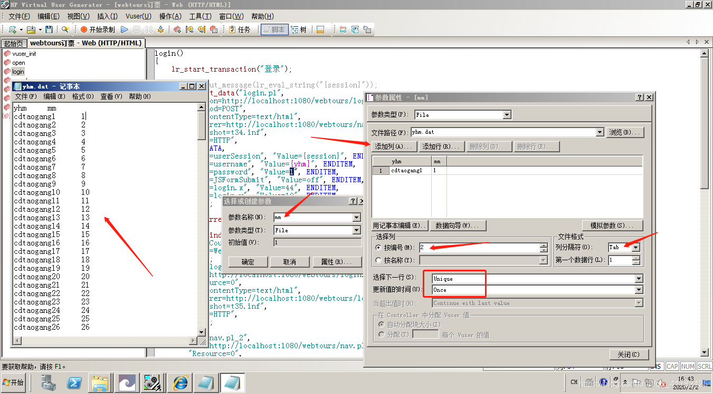
Task: Click the VuGen running-man taskbar icon
Action: (153, 382)
